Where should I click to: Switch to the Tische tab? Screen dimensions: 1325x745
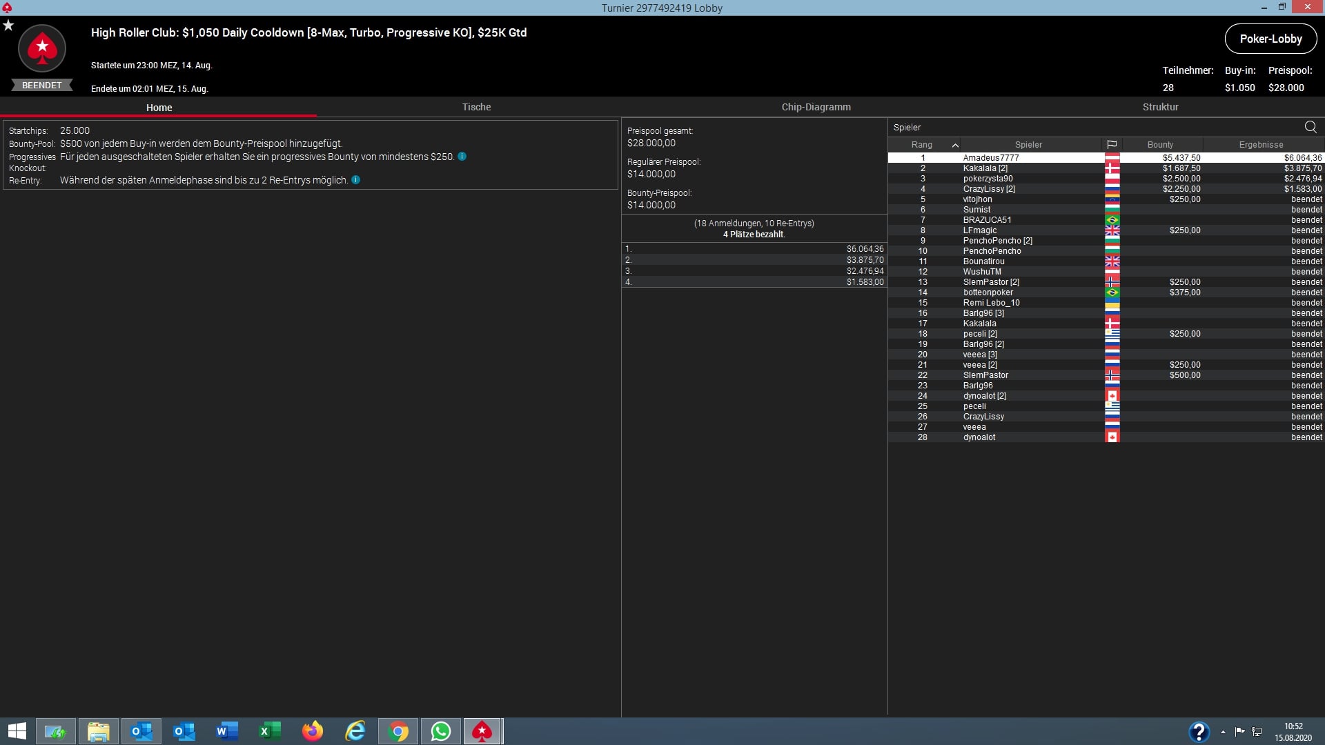point(476,107)
